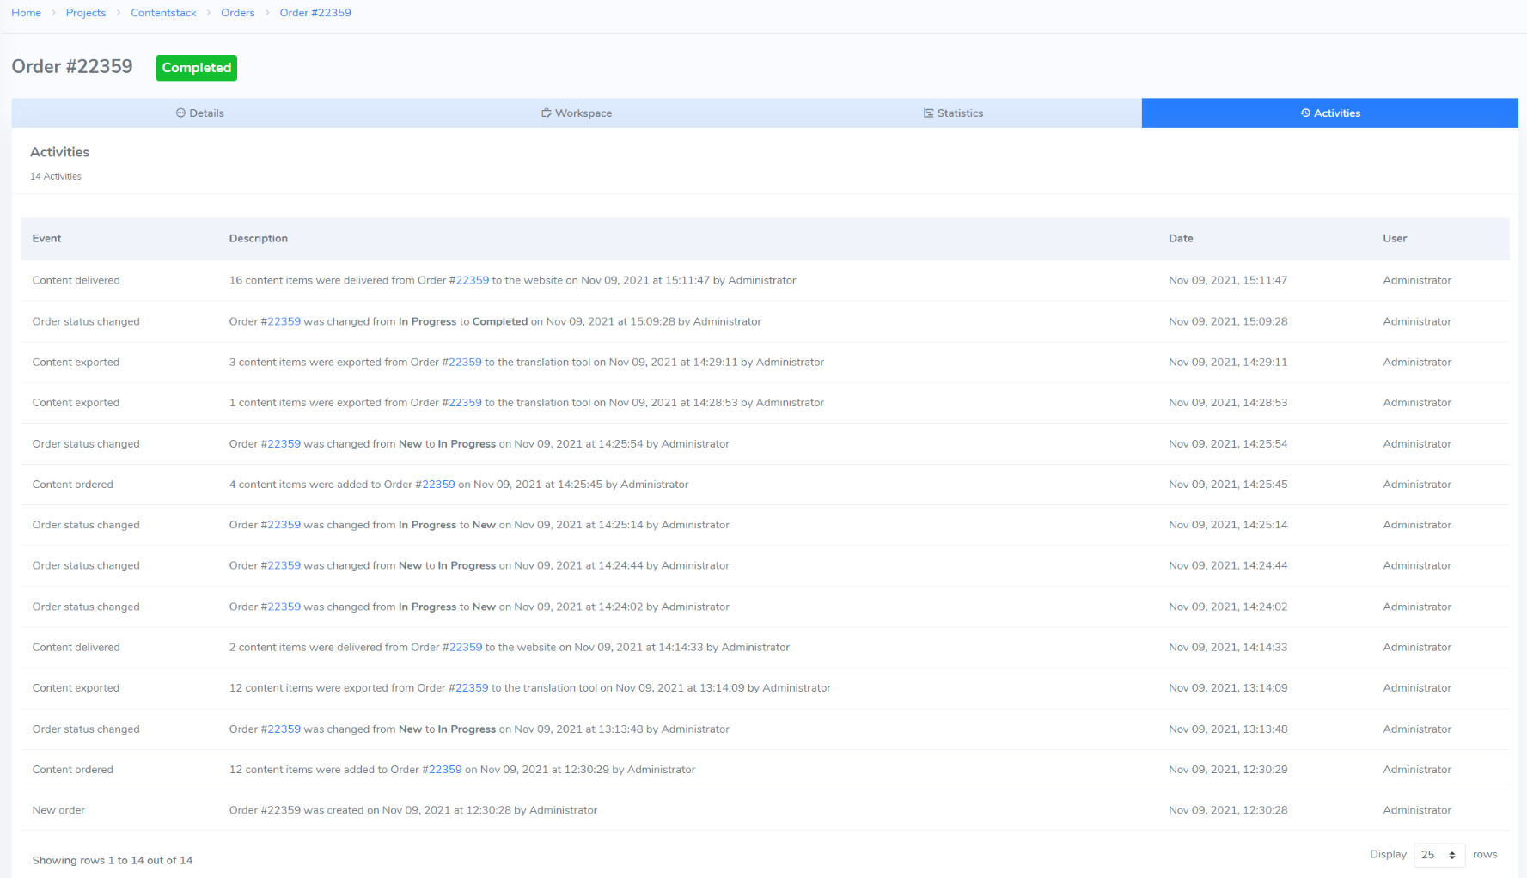Image resolution: width=1527 pixels, height=878 pixels.
Task: Click #22359 link in 14:24:44 status change row
Action: 284,566
